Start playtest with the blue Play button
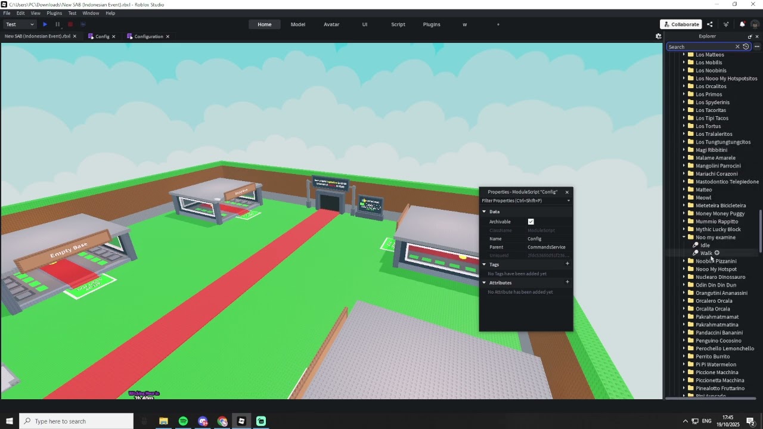 click(x=45, y=24)
